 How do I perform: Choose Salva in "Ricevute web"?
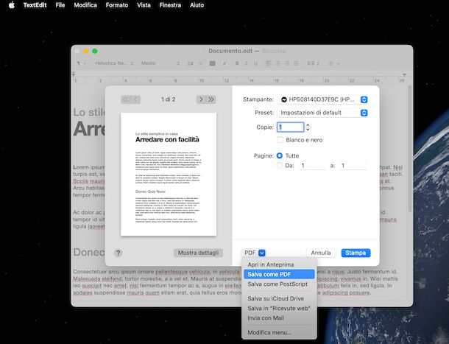point(279,309)
